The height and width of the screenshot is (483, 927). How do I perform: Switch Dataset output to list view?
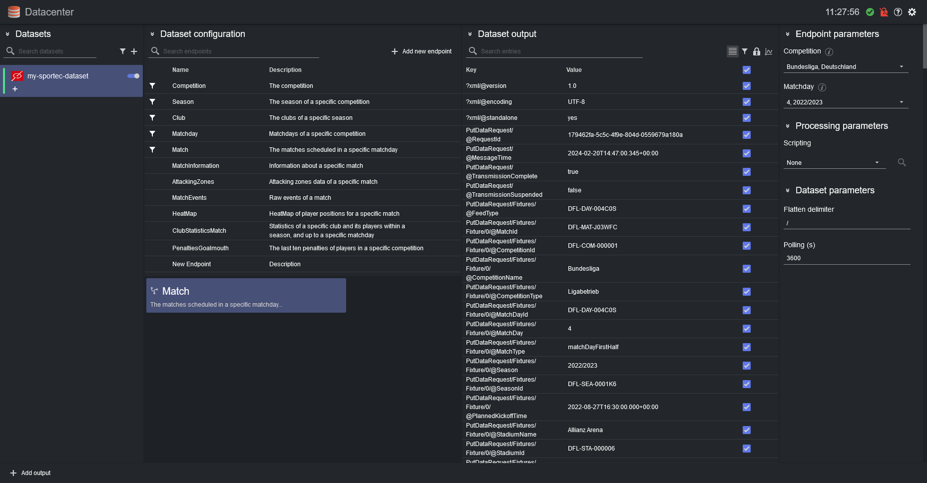click(732, 51)
